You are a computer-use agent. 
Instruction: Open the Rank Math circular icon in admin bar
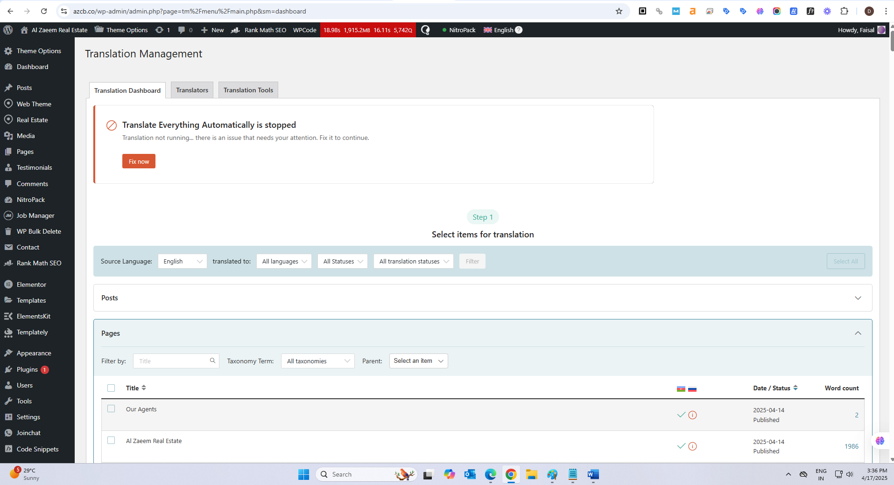[x=425, y=30]
